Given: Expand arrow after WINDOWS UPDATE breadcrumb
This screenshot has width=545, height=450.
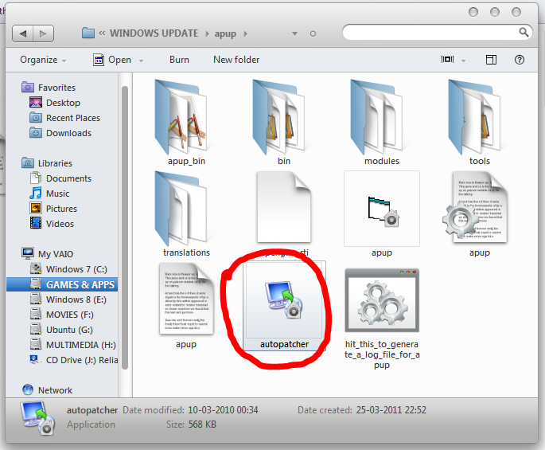Looking at the screenshot, I should click(207, 33).
